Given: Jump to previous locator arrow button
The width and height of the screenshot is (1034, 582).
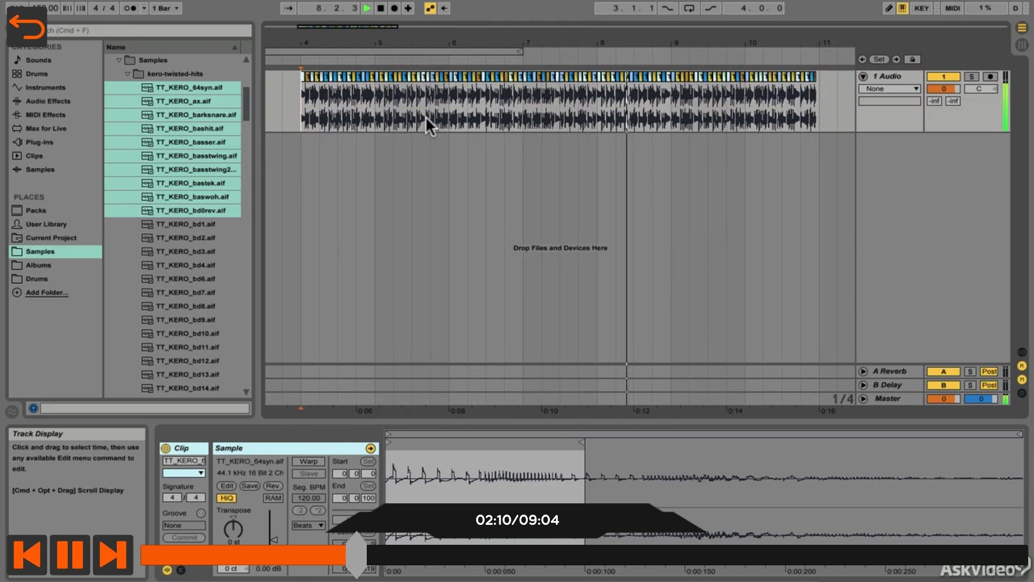Looking at the screenshot, I should [862, 59].
